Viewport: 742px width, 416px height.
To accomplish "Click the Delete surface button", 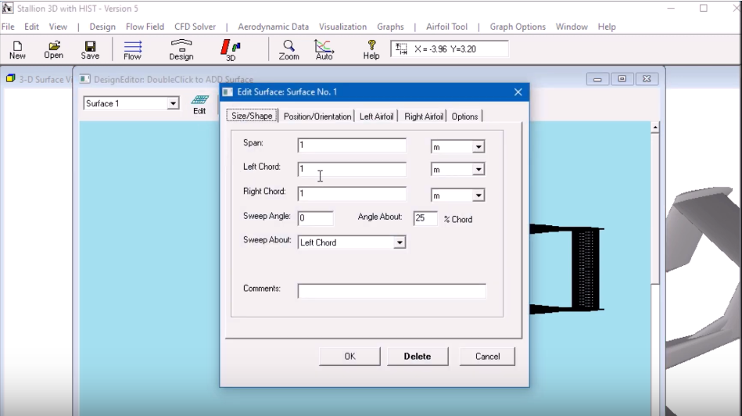I will pos(418,357).
